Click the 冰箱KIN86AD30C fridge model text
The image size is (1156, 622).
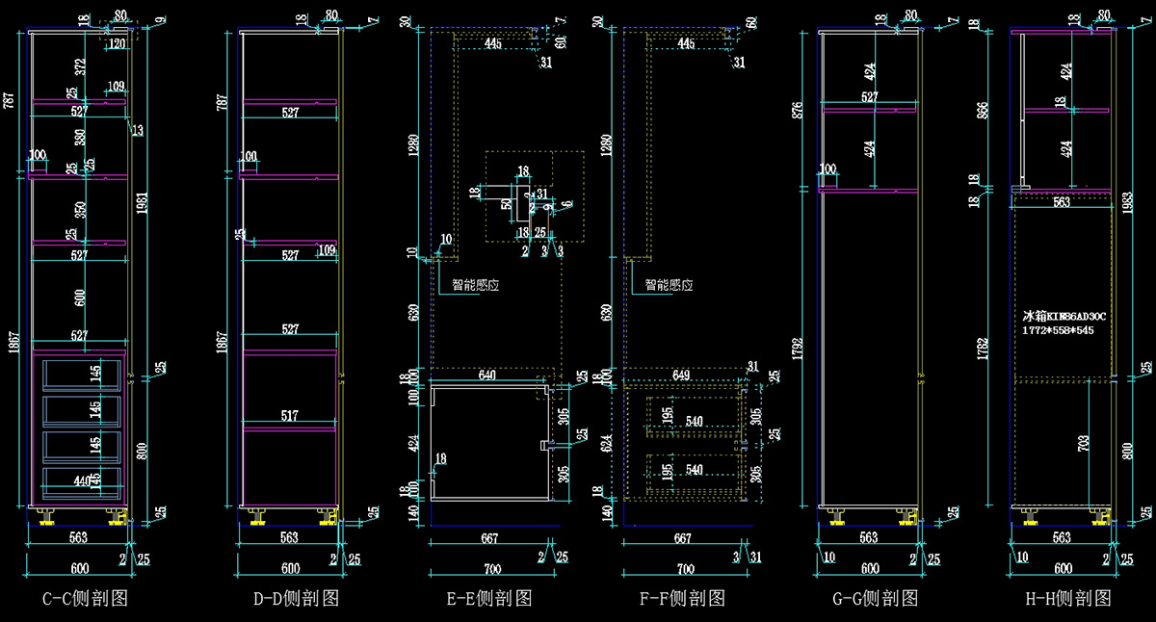(x=1064, y=316)
